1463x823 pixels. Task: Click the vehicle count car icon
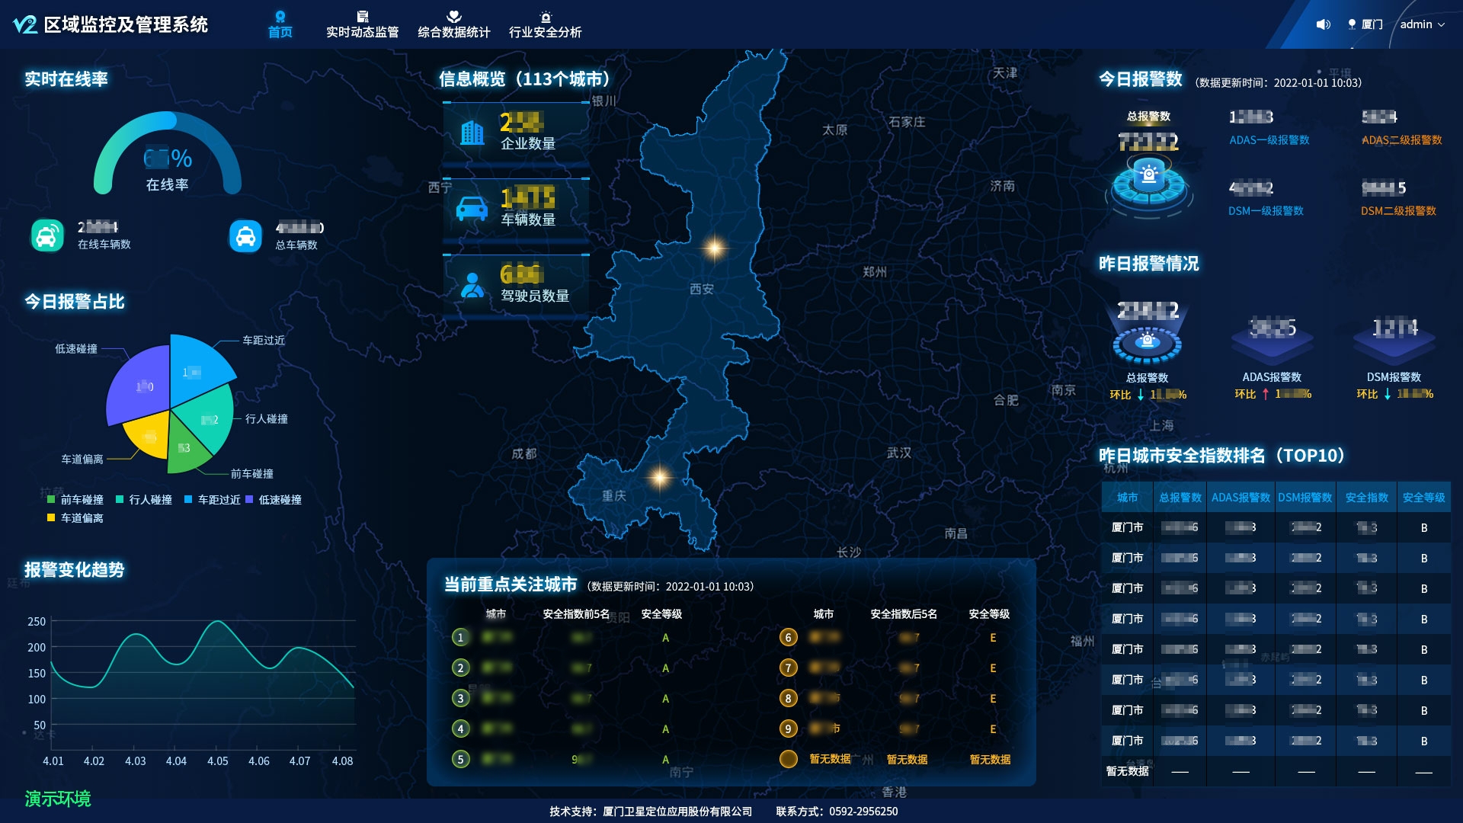tap(472, 208)
